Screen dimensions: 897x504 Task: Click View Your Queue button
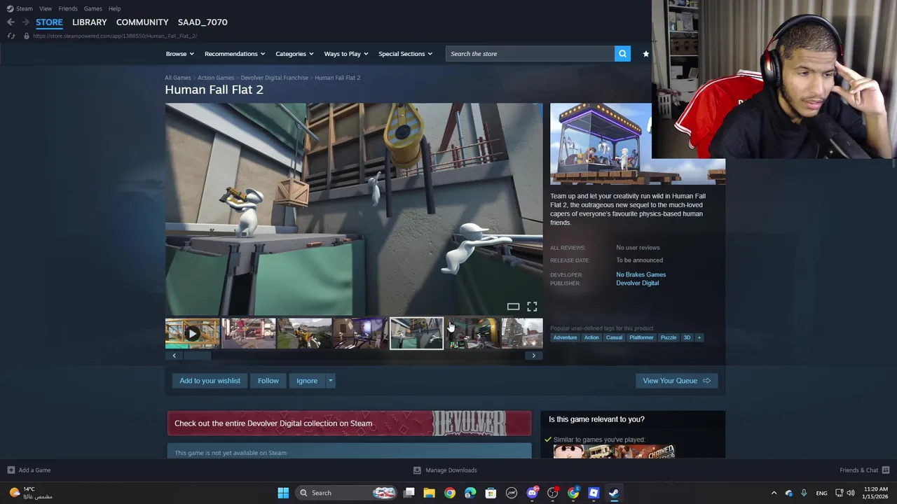click(x=676, y=381)
